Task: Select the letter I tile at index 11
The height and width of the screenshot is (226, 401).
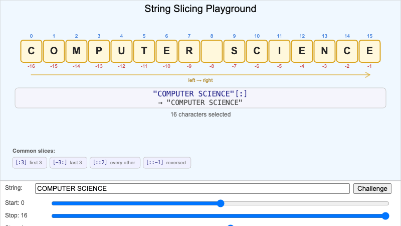Action: [279, 51]
